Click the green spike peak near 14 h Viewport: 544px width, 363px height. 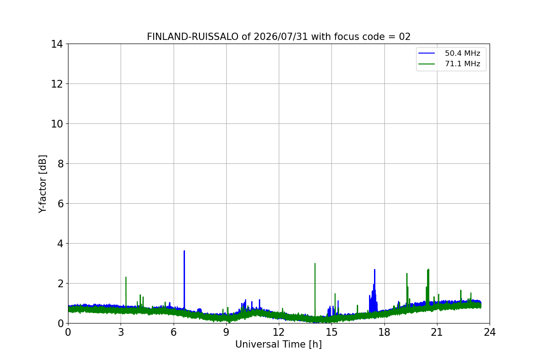(315, 264)
